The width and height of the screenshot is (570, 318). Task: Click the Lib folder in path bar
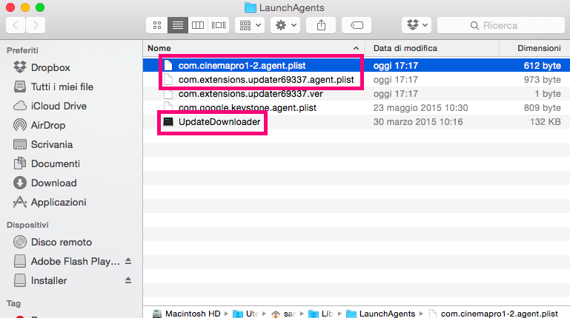point(321,314)
